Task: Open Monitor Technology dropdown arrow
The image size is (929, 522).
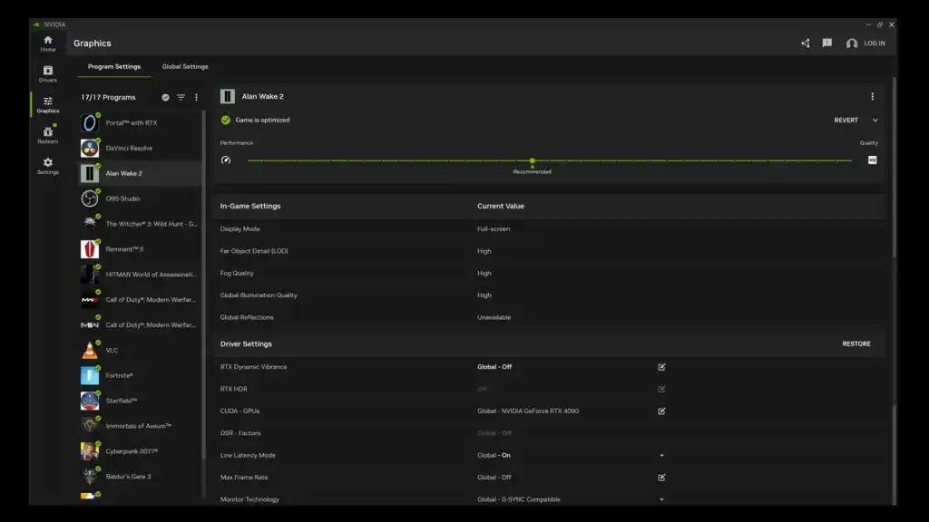Action: coord(661,499)
